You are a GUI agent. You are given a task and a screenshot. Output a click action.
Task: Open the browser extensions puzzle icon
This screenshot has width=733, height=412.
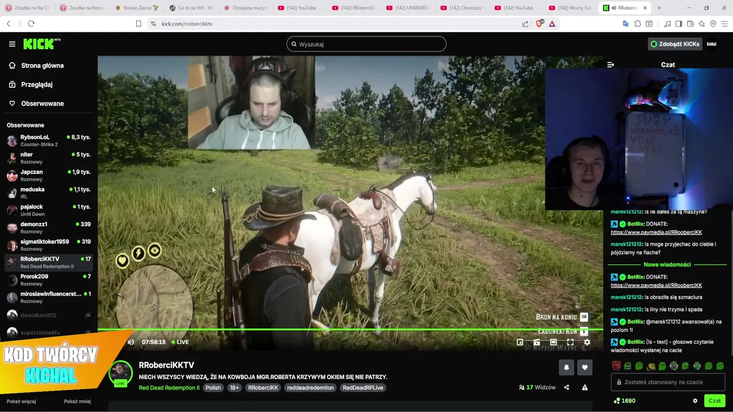(x=637, y=23)
